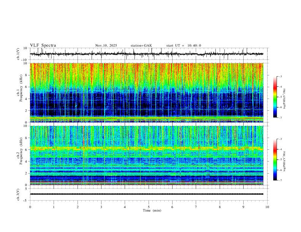
Task: Select the ch.1 "Frequency (kHz)" axis label
Action: pos(21,88)
